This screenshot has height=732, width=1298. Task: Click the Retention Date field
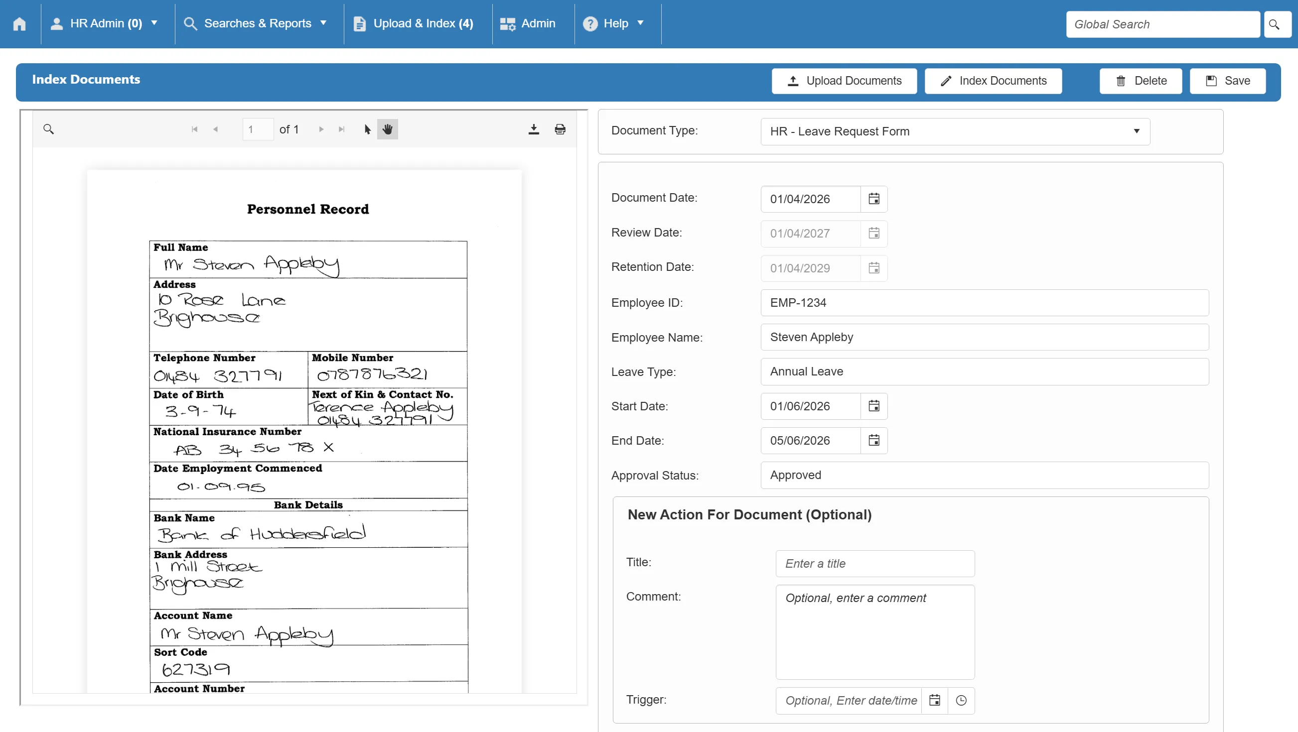(811, 268)
